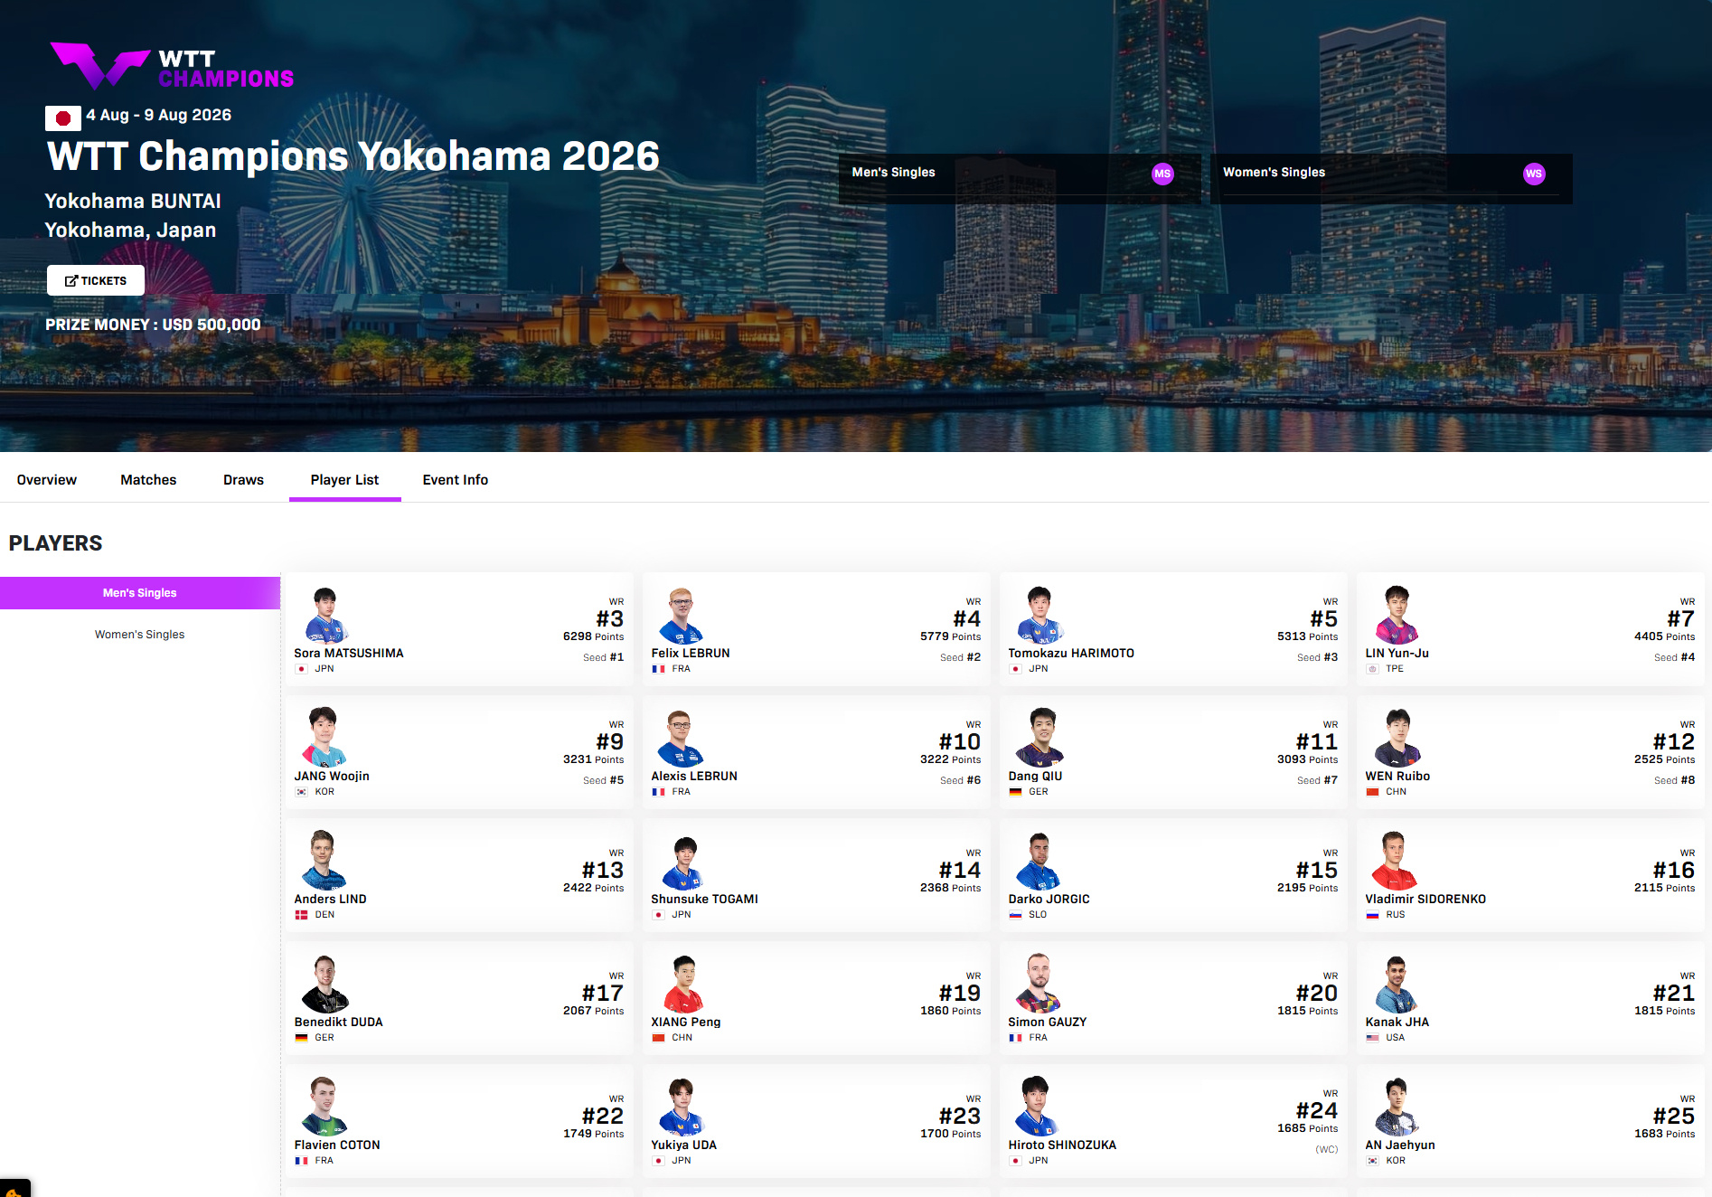Click the Korea flag under AN Jaehyun
Viewport: 1712px width, 1197px height.
coord(1372,1161)
